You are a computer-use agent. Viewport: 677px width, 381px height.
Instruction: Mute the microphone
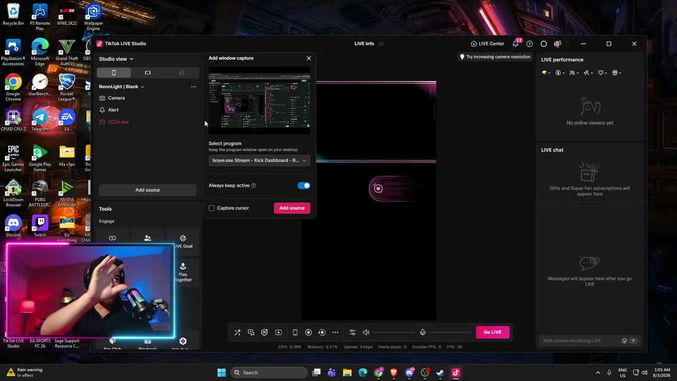pos(423,332)
